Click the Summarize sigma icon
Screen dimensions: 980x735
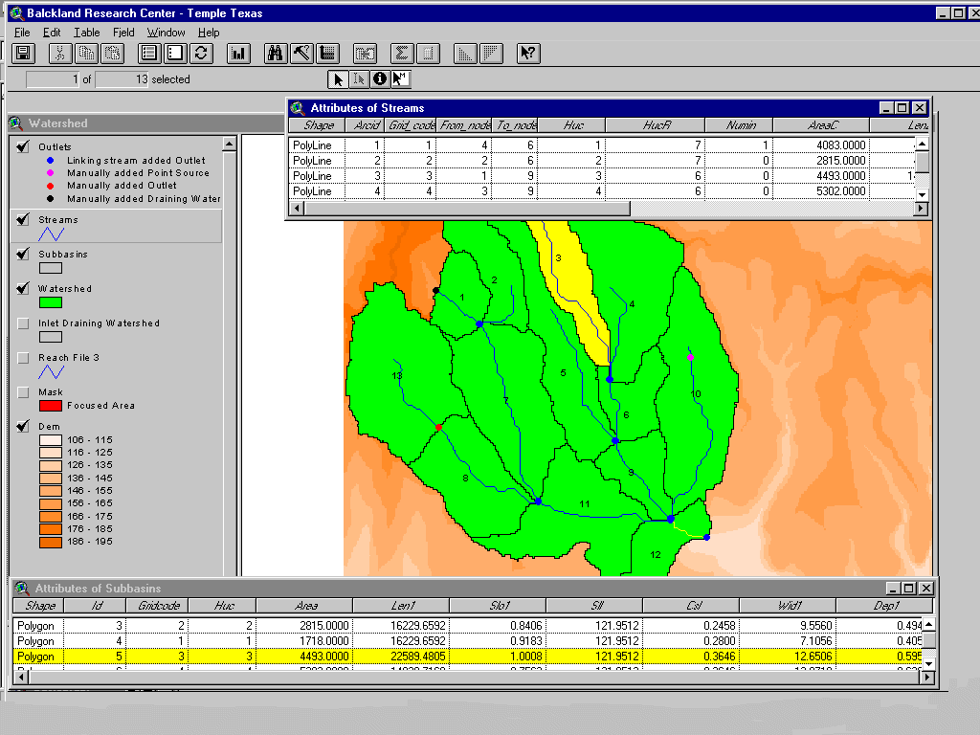coord(402,54)
